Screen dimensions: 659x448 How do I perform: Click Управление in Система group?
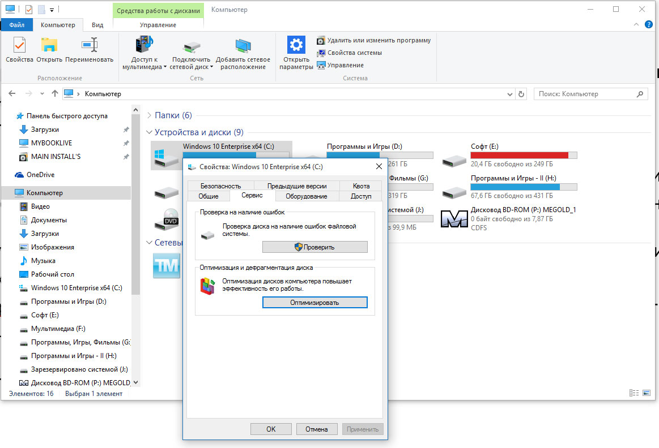[x=340, y=65]
